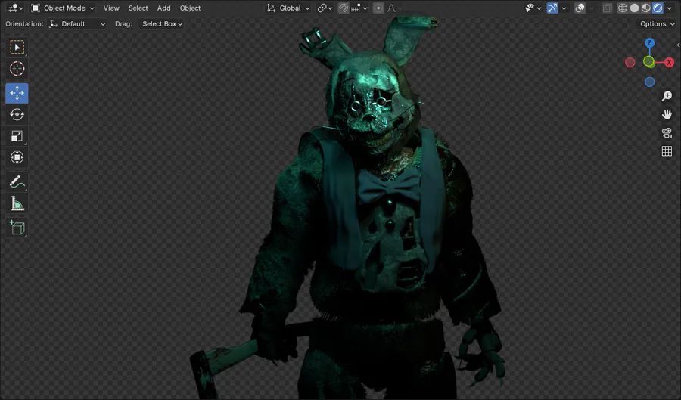Switch to solid shading
Image resolution: width=681 pixels, height=400 pixels.
[x=634, y=8]
